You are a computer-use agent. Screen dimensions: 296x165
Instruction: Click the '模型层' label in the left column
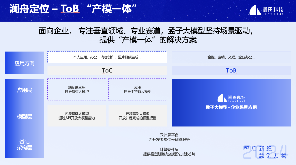[24, 116]
